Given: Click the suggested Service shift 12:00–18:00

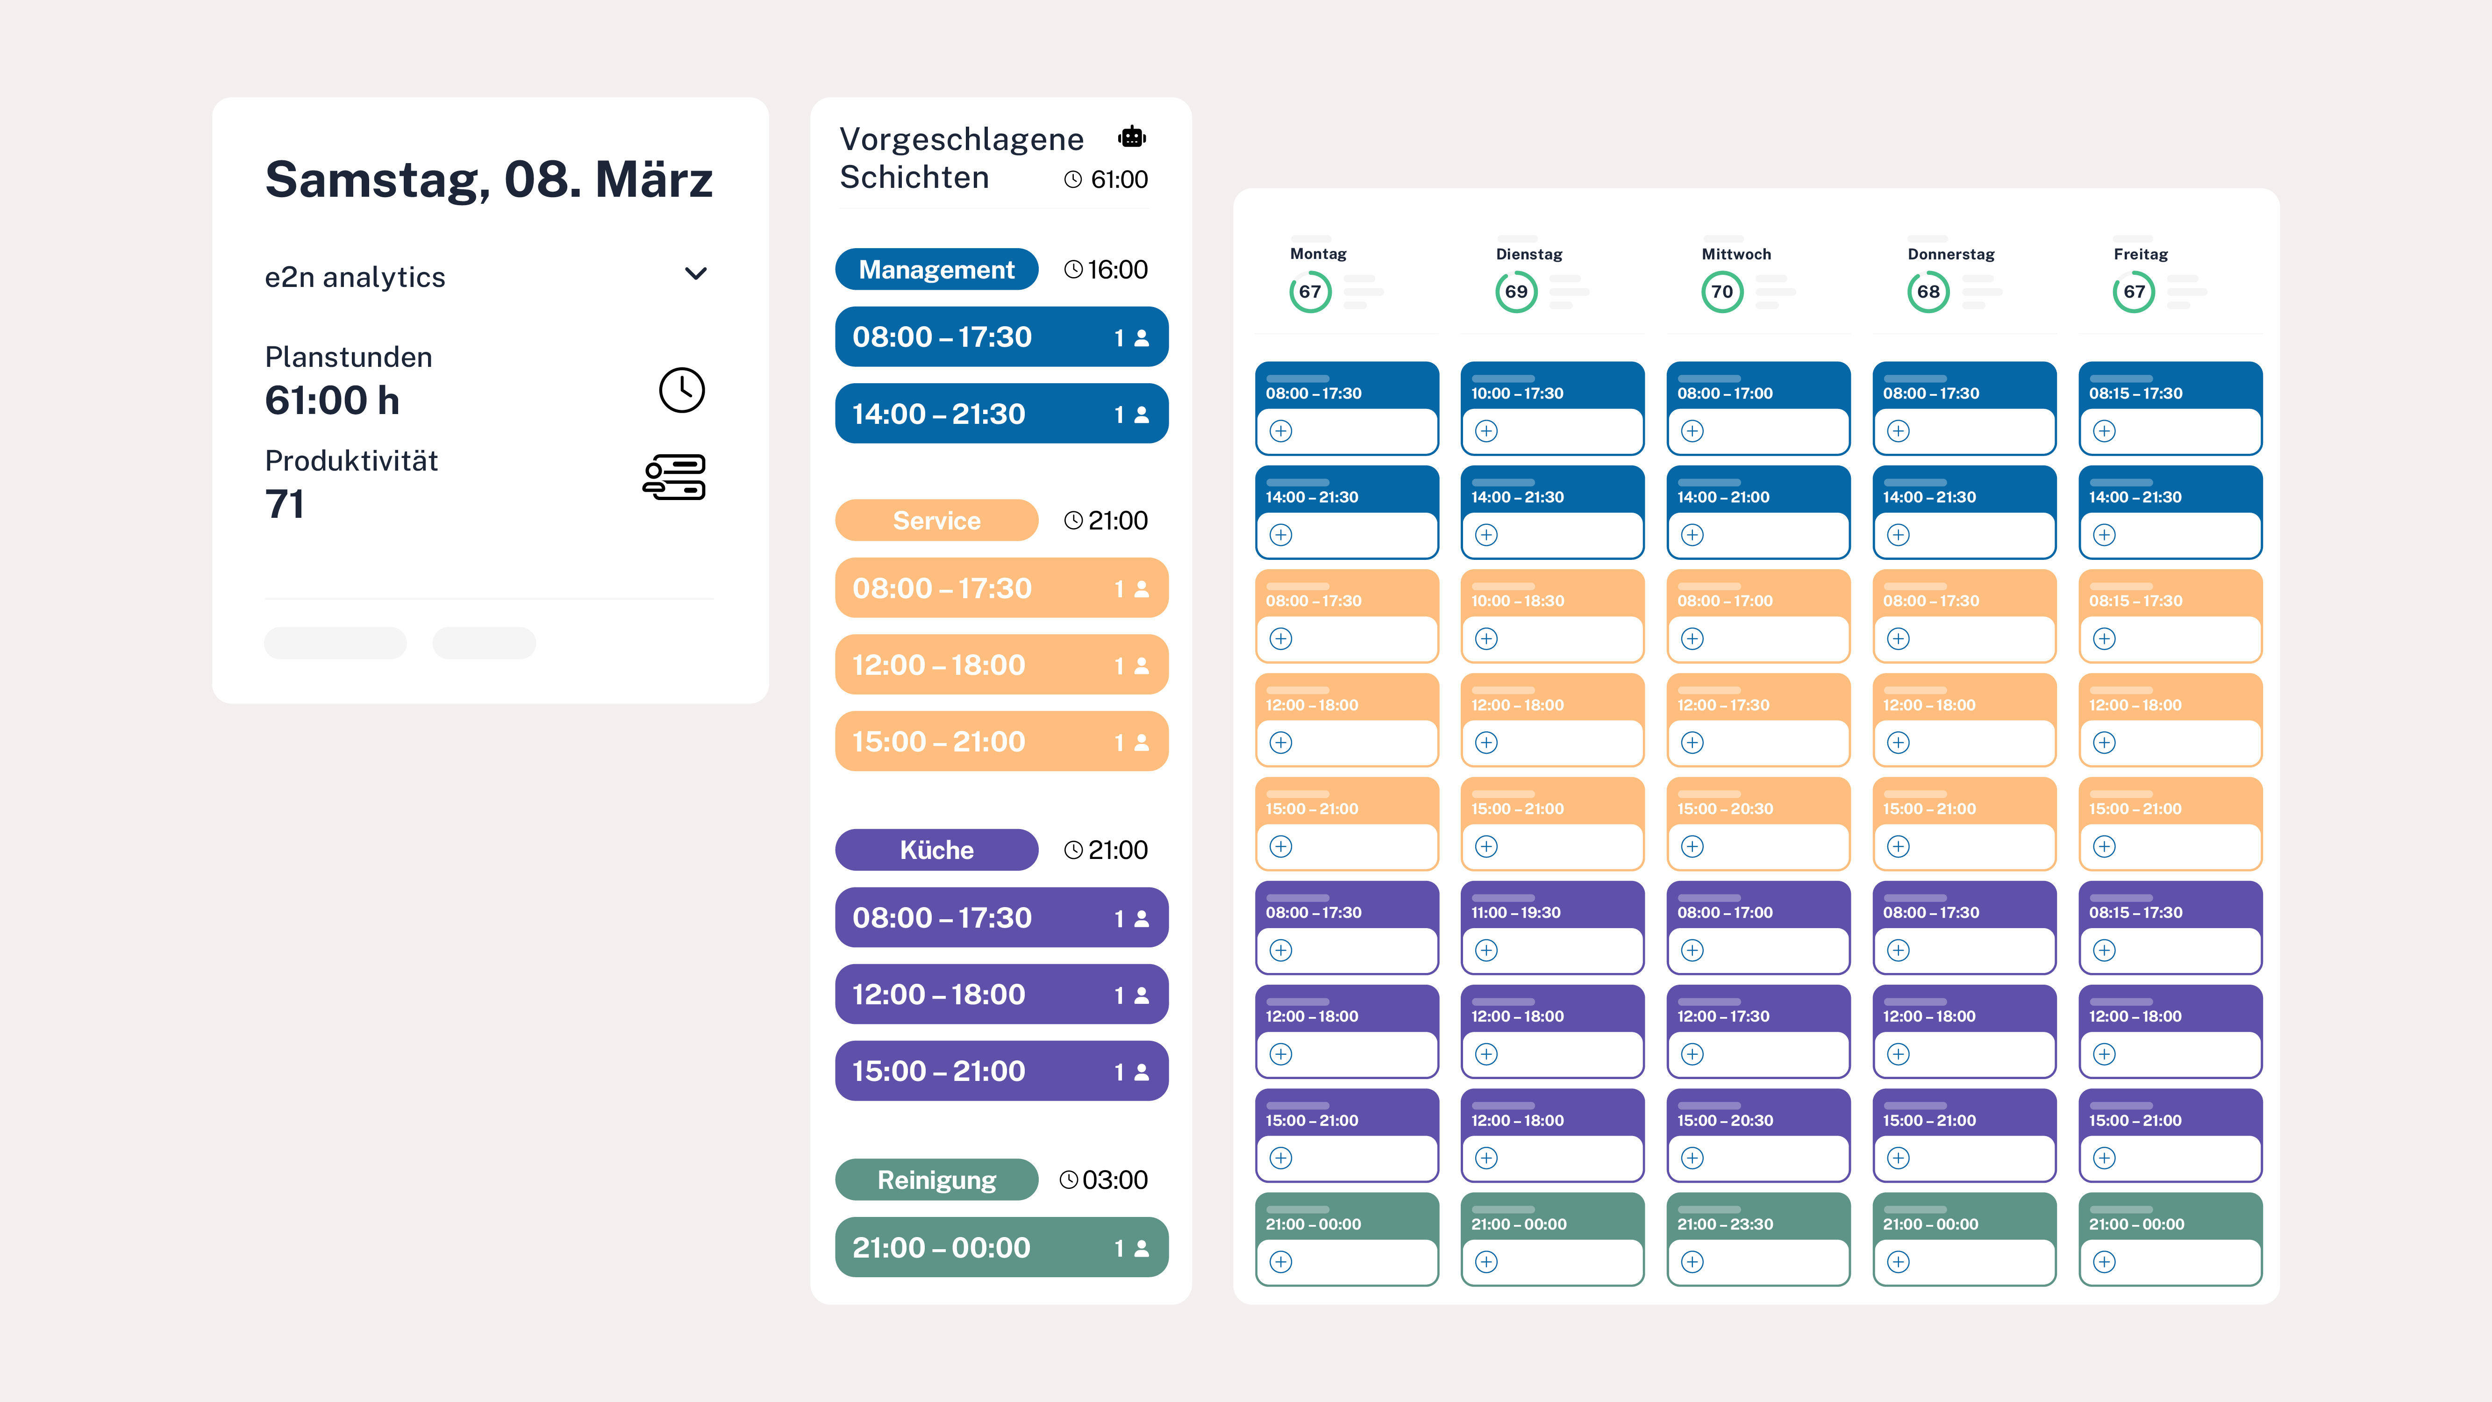Looking at the screenshot, I should tap(1001, 665).
